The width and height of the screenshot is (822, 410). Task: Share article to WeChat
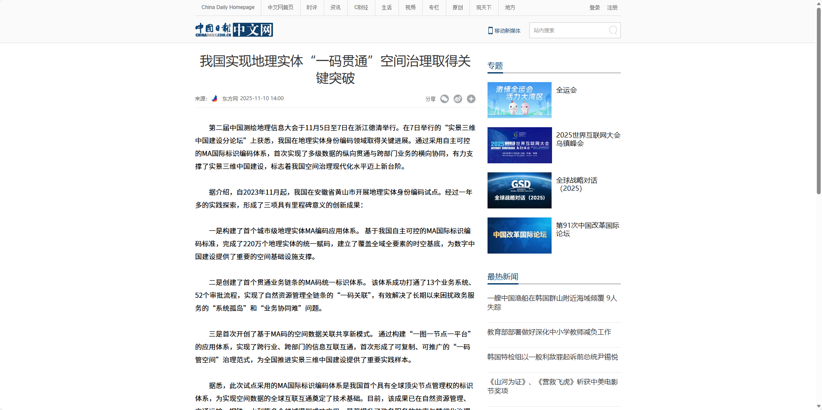(444, 98)
